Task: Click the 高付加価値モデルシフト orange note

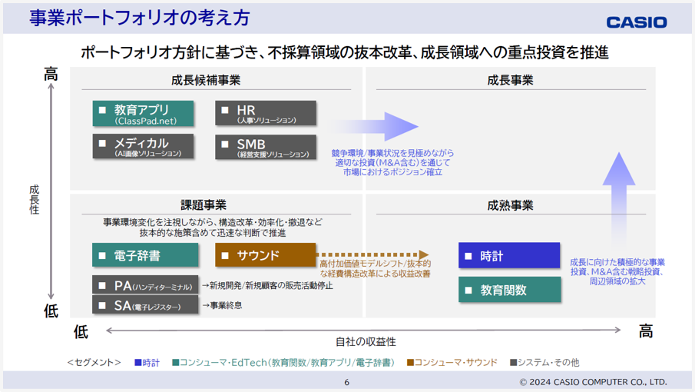Action: [375, 269]
